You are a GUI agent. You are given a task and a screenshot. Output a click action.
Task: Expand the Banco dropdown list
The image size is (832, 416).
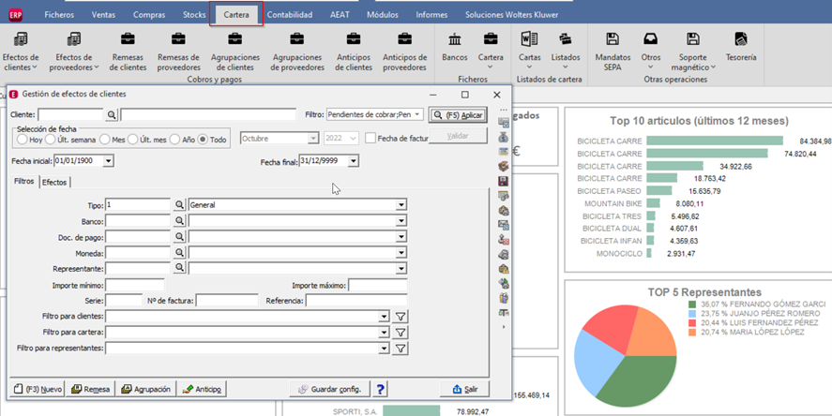click(x=401, y=220)
